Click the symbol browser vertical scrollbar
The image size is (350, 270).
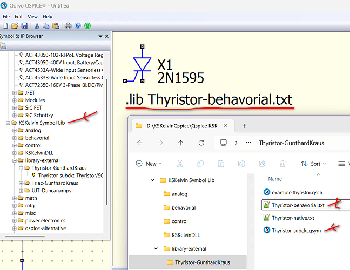(106, 141)
